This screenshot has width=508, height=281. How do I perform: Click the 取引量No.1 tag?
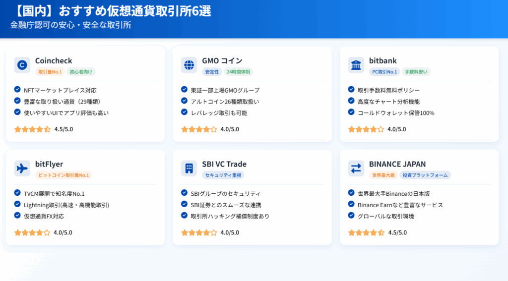50,72
